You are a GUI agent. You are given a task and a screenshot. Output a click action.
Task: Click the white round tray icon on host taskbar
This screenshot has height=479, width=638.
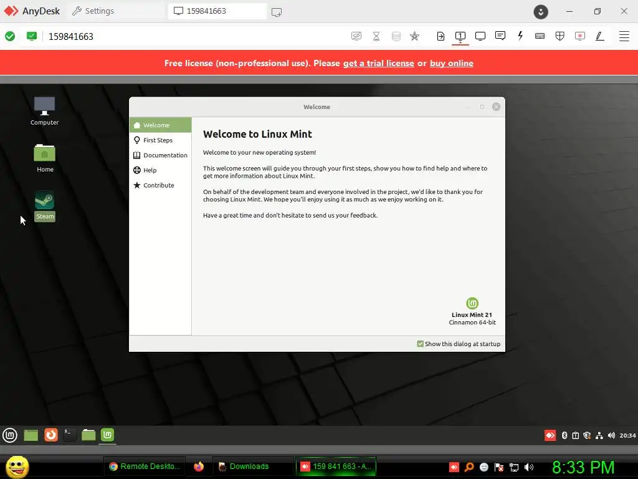tap(483, 467)
